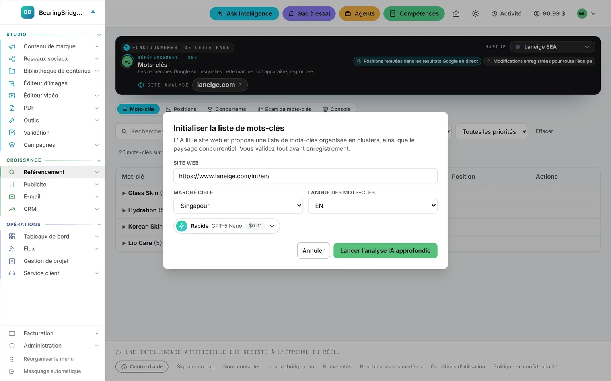Screen dimensions: 611x381
Task: Click the crop icon for Éditeur d'images
Action: 12,83
